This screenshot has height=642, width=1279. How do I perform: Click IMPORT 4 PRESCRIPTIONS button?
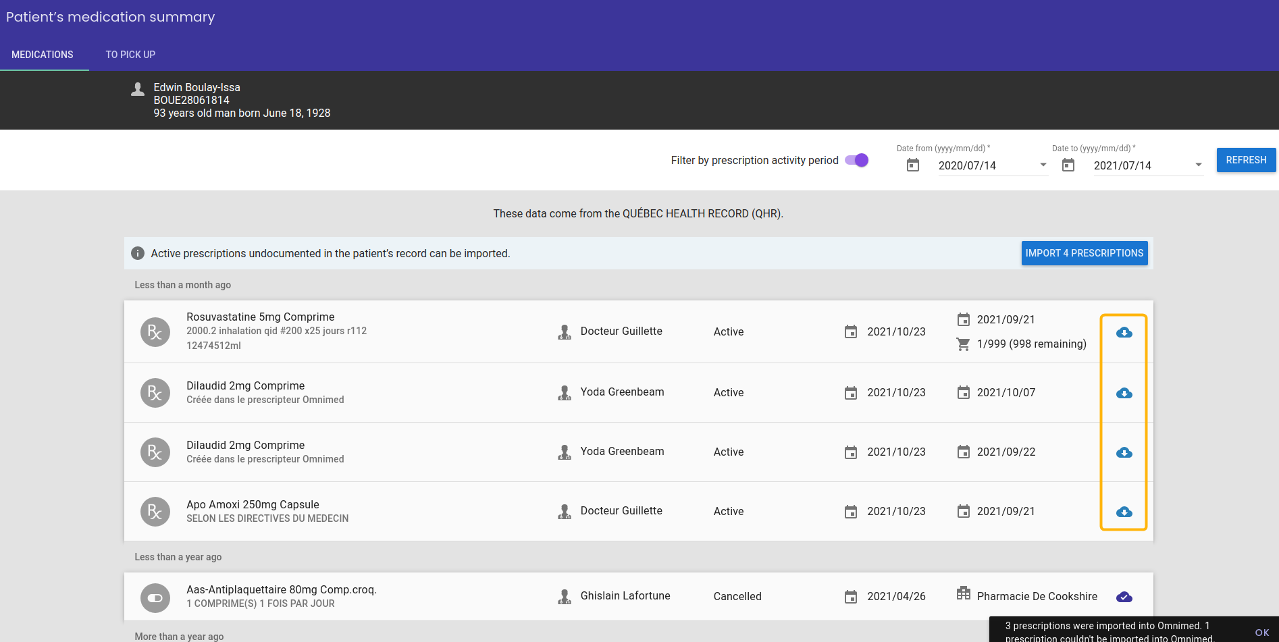point(1084,253)
